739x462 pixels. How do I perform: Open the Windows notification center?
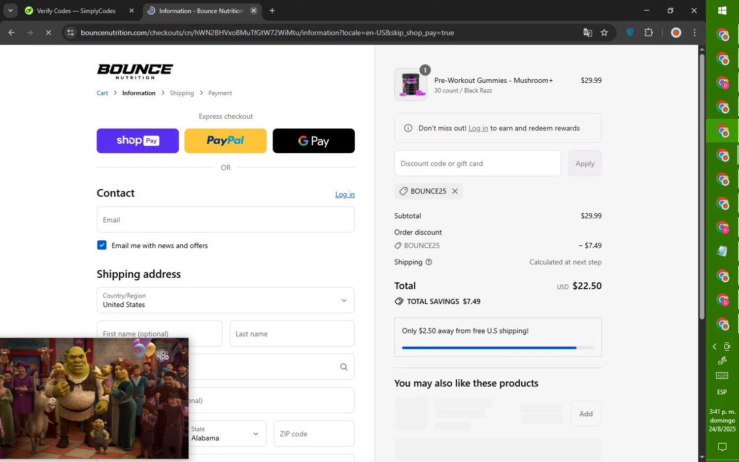(x=722, y=447)
